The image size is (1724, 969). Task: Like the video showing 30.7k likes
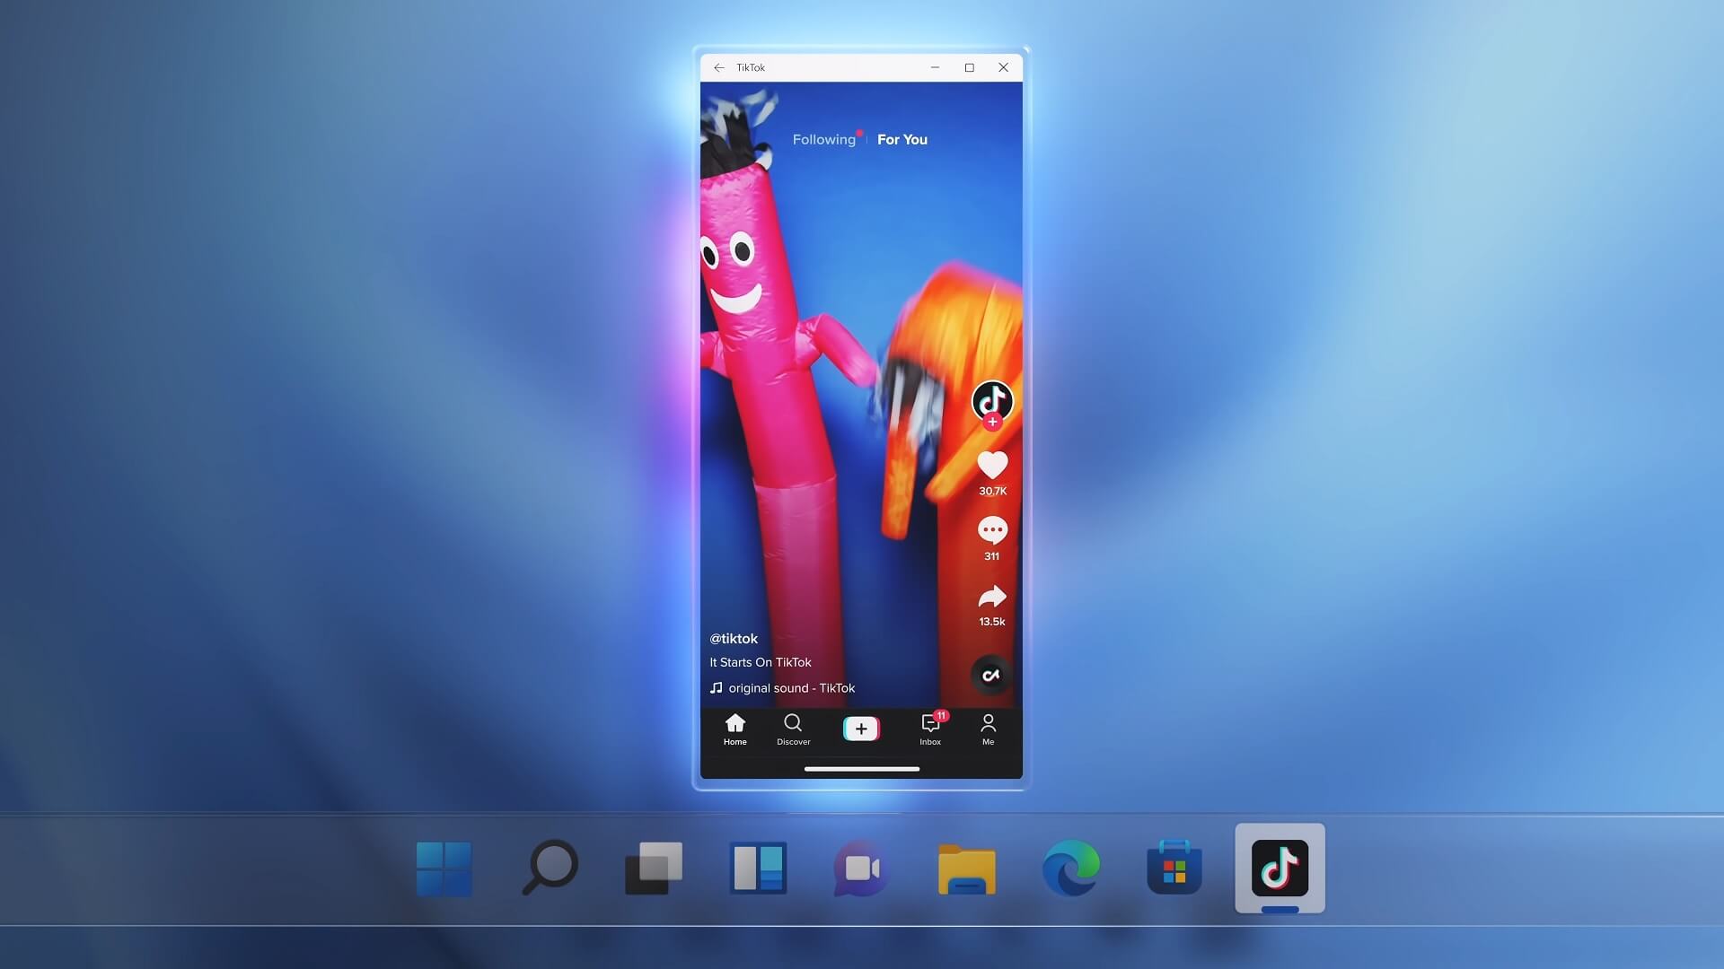click(992, 464)
